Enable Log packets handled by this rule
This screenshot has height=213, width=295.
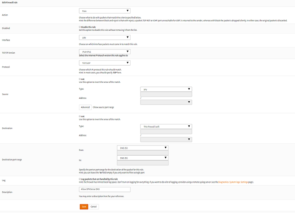[x=80, y=179]
